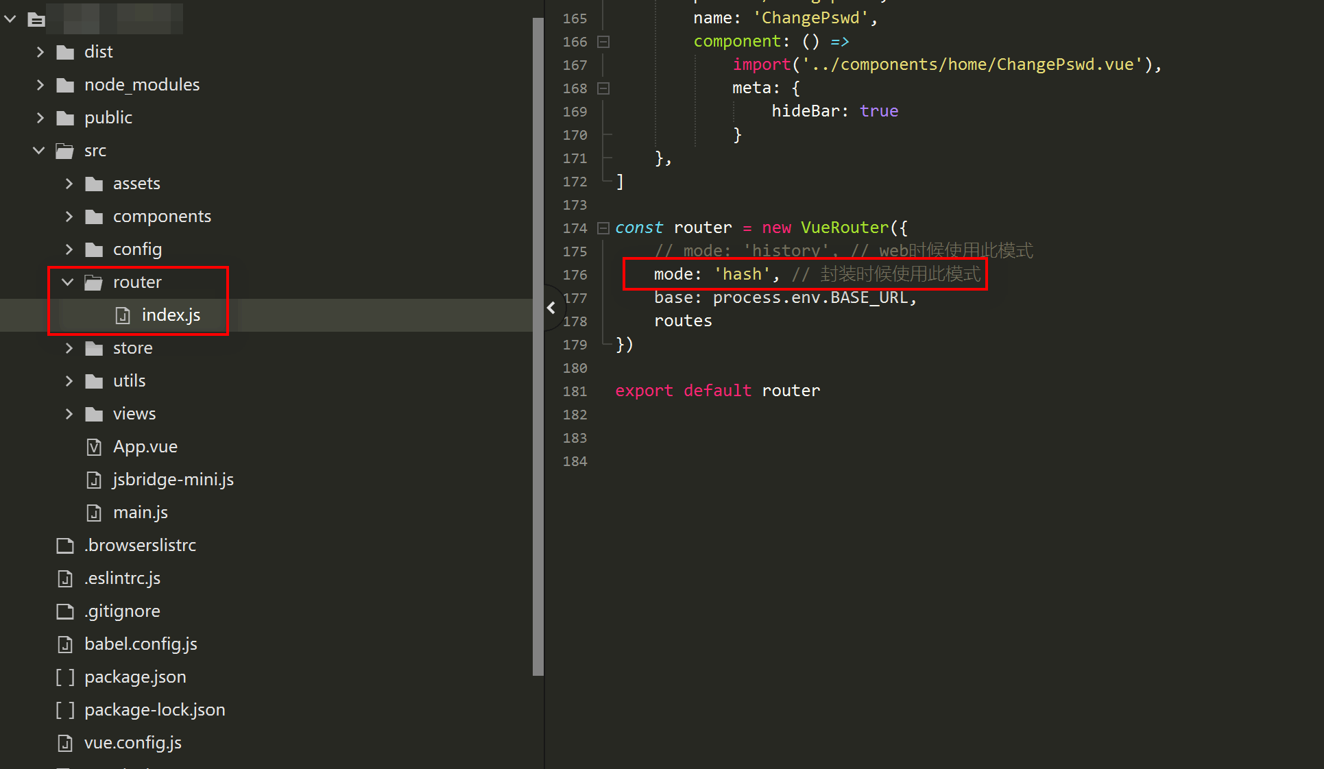Viewport: 1324px width, 769px height.
Task: Click the file icon next to jsbridge-mini.js
Action: (94, 479)
